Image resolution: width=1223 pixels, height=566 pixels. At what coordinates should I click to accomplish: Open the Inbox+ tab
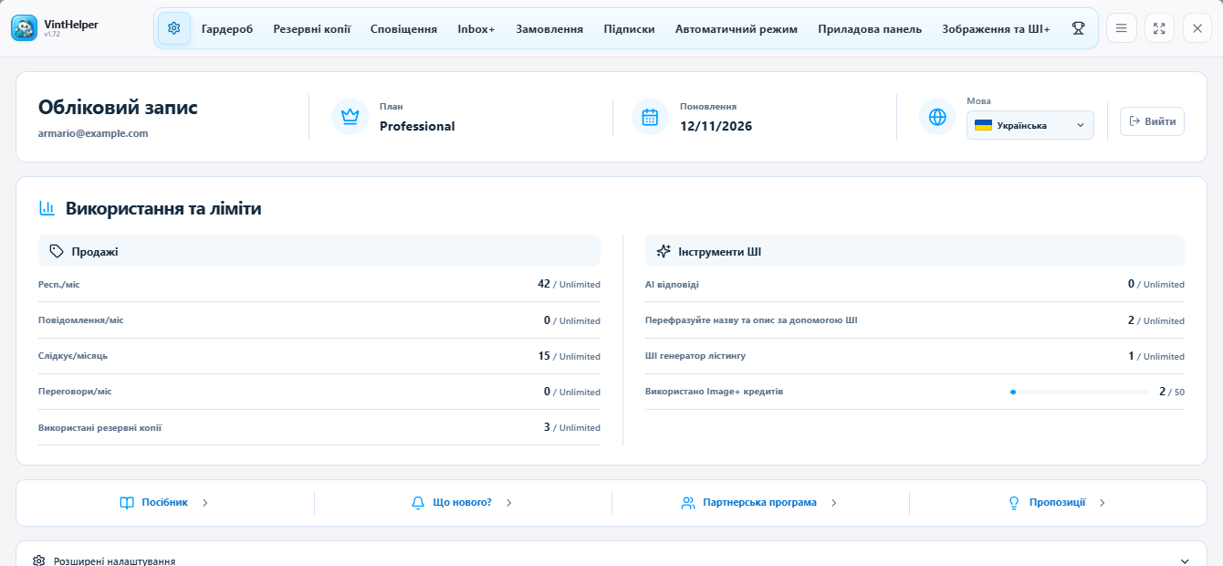[476, 28]
